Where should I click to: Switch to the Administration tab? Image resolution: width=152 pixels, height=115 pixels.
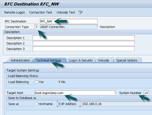coord(20,60)
